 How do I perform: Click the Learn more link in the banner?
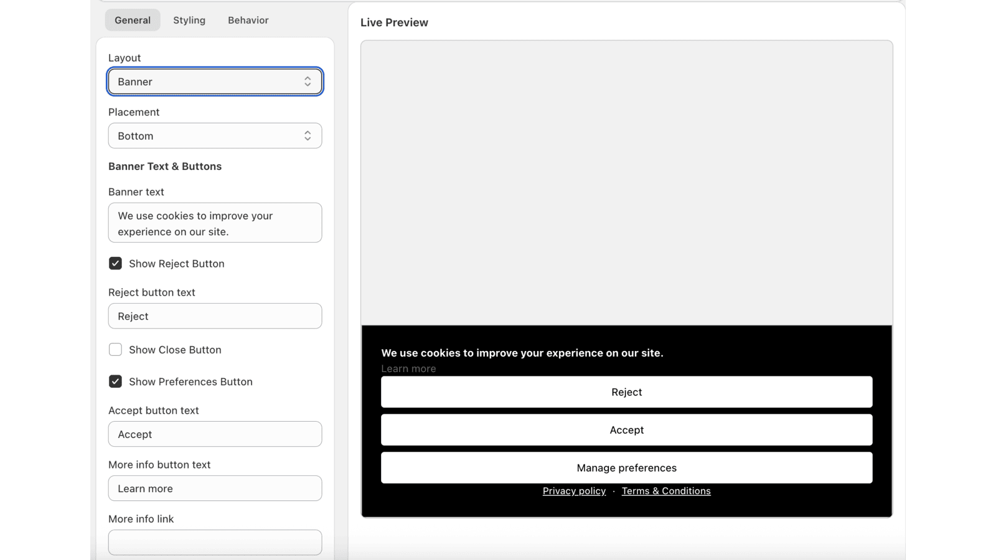[408, 368]
